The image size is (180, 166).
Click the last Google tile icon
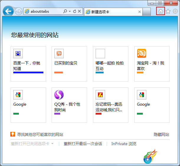click(142, 95)
